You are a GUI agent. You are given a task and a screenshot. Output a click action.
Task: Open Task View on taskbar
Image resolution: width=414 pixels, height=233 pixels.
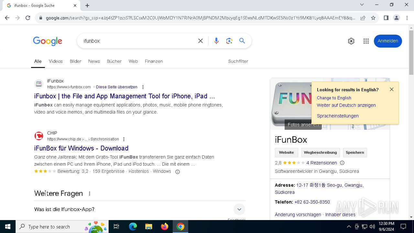coord(116,227)
